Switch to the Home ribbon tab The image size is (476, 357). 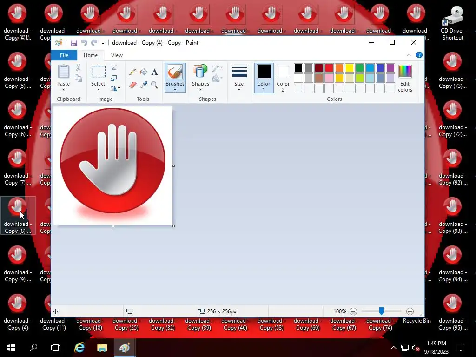(91, 55)
